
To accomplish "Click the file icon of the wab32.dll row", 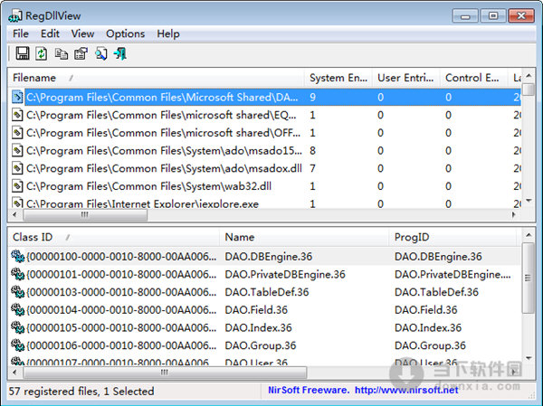I will tap(17, 186).
